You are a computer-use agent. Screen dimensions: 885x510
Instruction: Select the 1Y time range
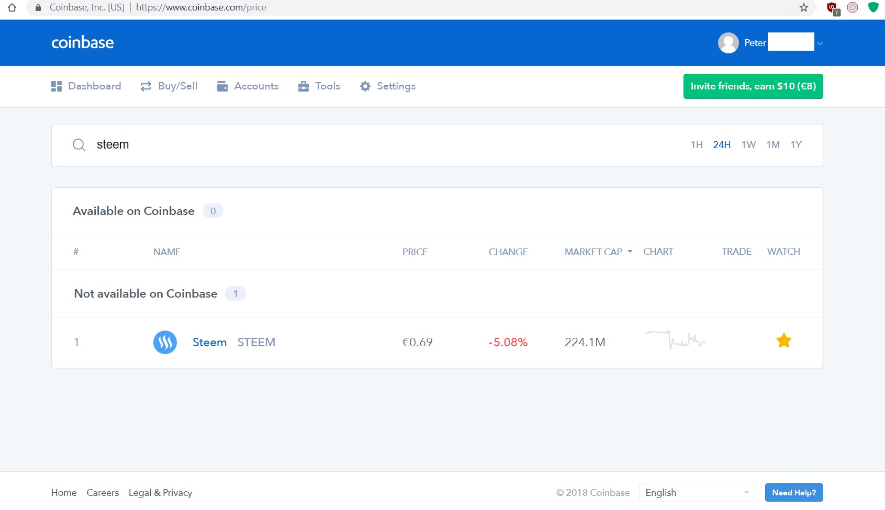pyautogui.click(x=796, y=145)
